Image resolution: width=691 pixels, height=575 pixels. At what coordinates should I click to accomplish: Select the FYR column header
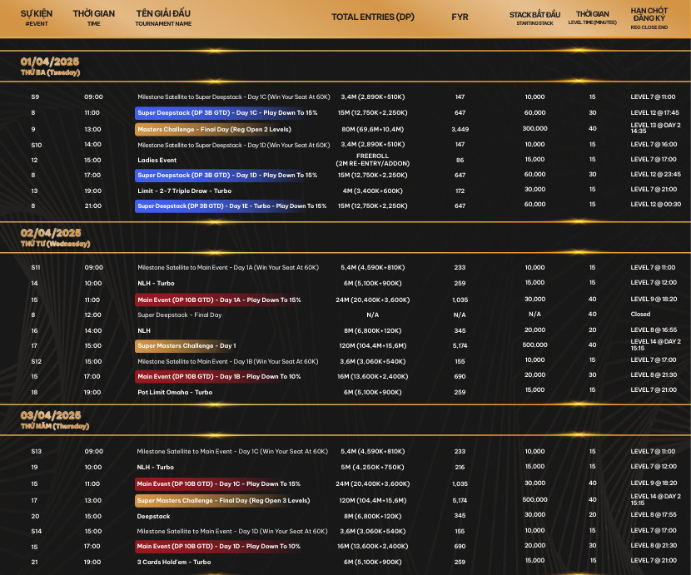pyautogui.click(x=460, y=17)
